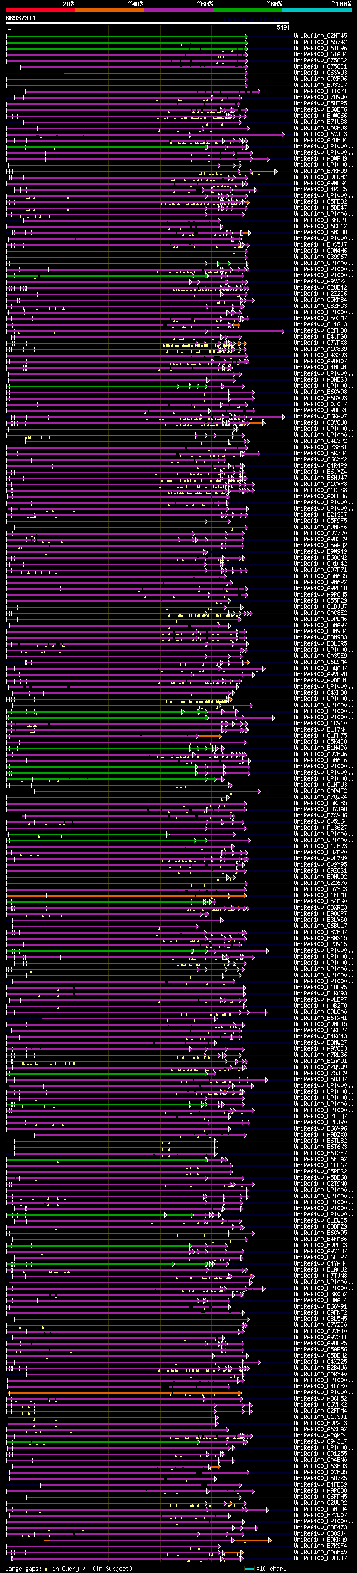Screen dimensions: 357x1573
Task: Select UniRef100_B7H9W0 label
Action: pos(320,97)
